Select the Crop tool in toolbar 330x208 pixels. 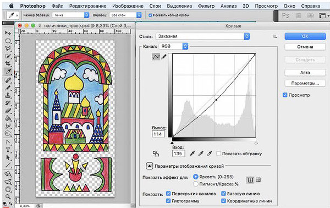tap(8, 63)
